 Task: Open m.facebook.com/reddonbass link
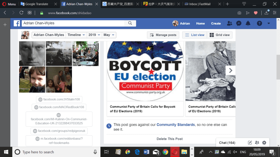(x=59, y=141)
